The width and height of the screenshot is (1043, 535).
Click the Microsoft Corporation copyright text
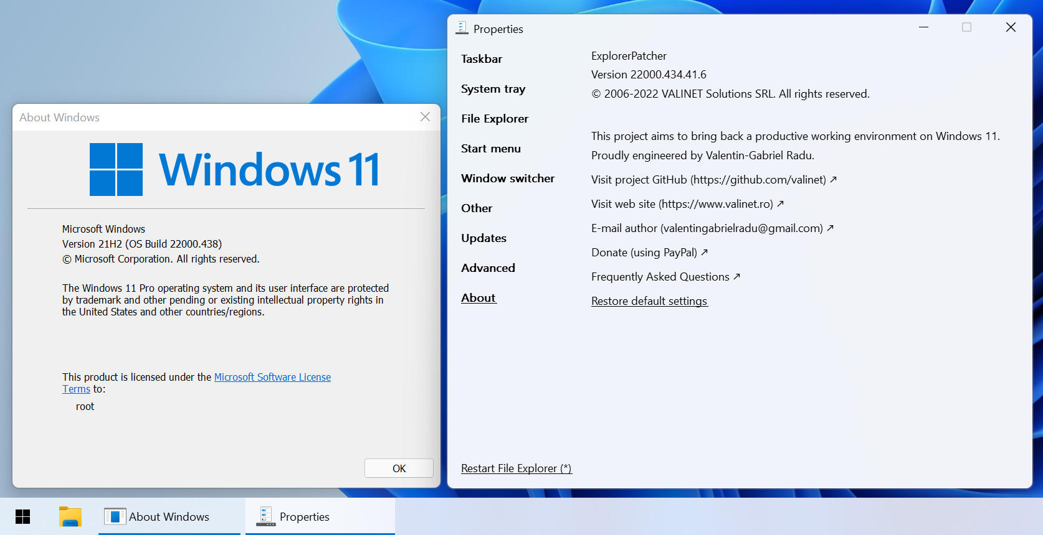161,259
